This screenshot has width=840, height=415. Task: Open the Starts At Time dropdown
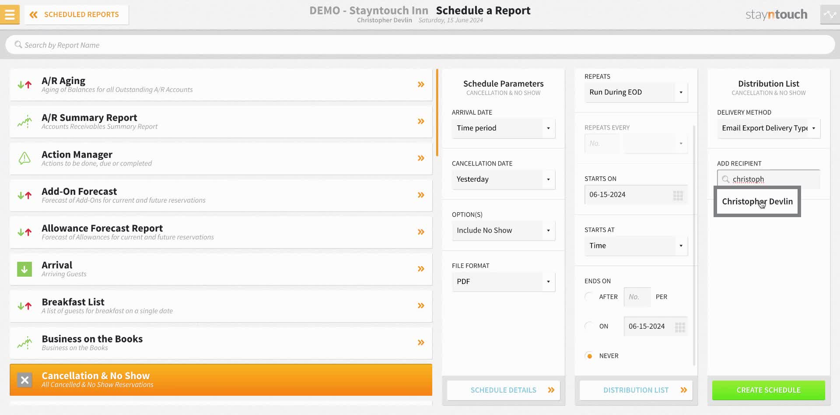click(636, 246)
